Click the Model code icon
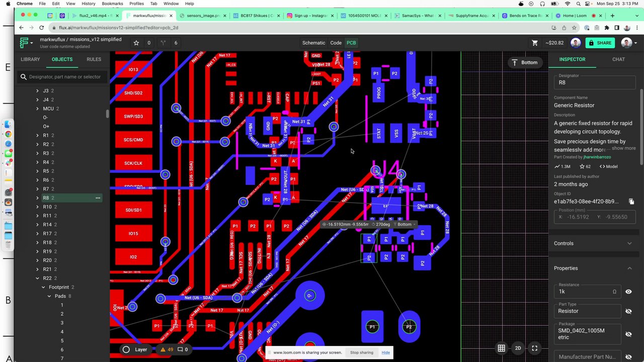Viewport: 644px width, 362px height. pos(602,166)
